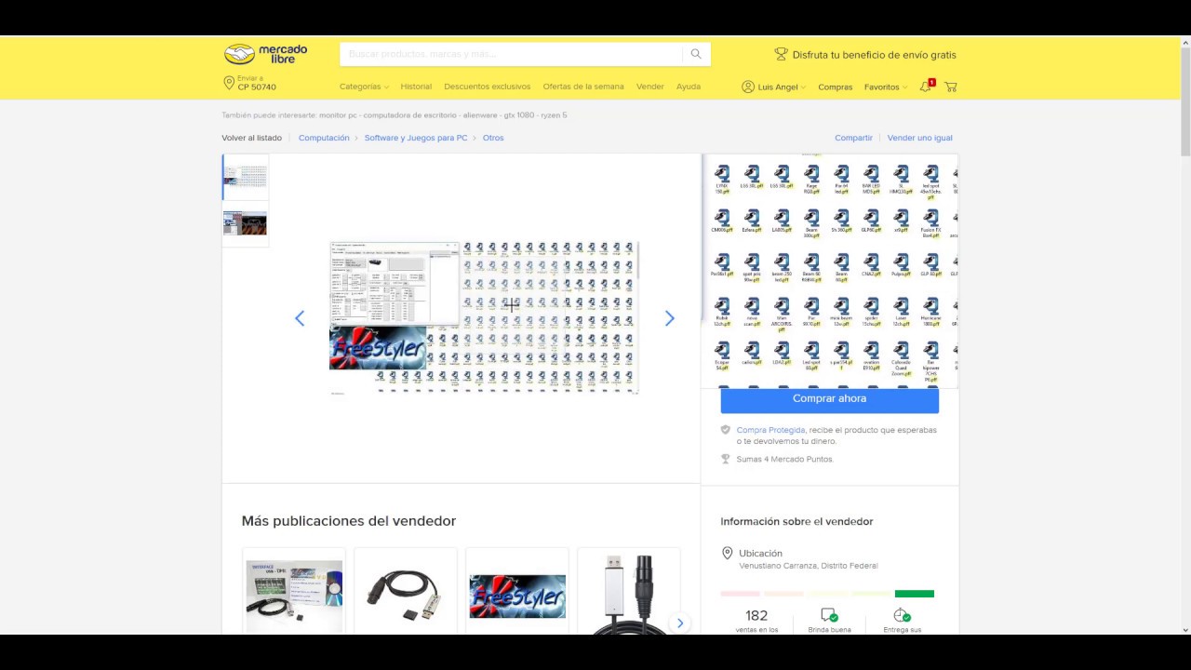Go to Ofertas de la semana
The width and height of the screenshot is (1191, 670).
583,87
